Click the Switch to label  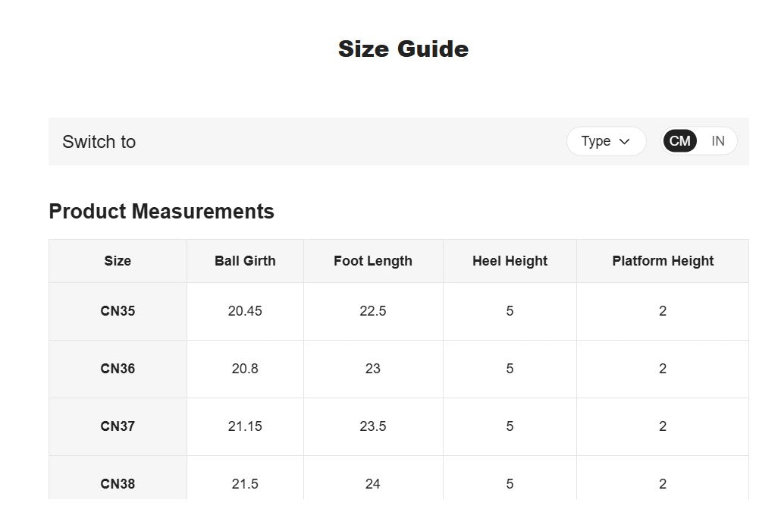[99, 142]
